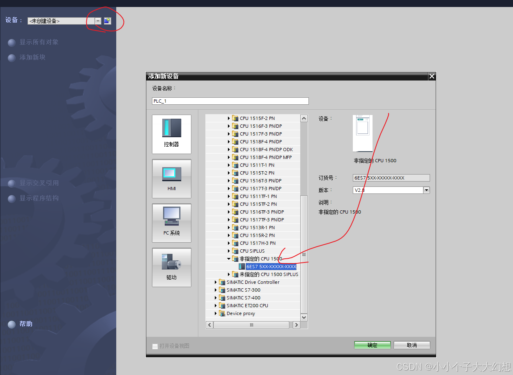Click folder icon of CPU 1515T-2 PN

pos(235,173)
